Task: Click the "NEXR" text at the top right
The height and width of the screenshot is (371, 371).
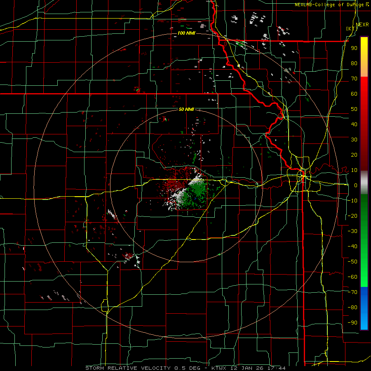Action: [362, 24]
